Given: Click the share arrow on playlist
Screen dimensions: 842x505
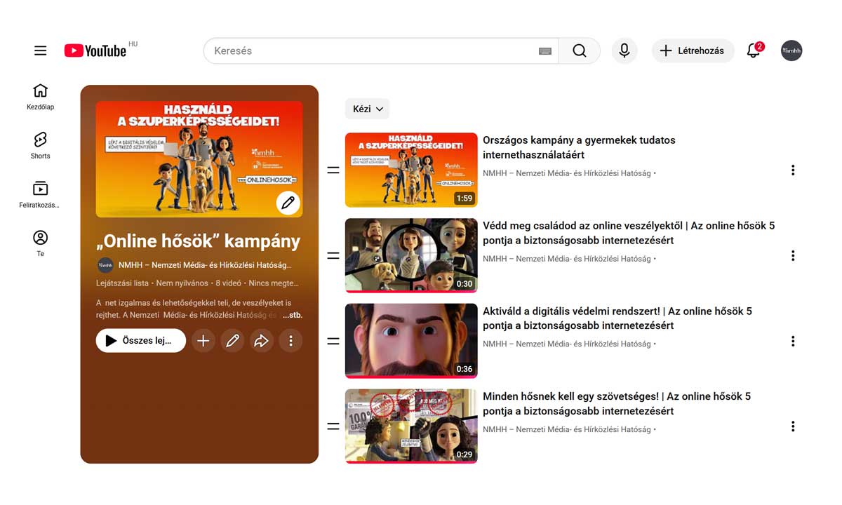Looking at the screenshot, I should click(261, 341).
